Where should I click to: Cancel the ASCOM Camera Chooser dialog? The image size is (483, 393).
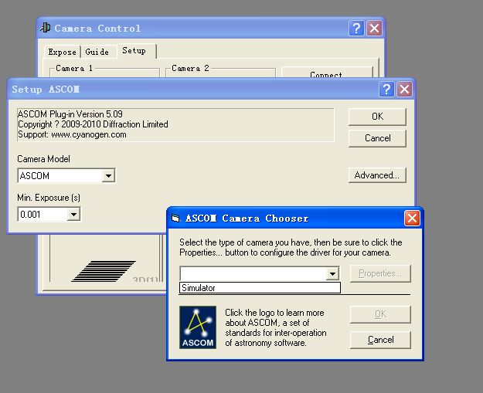pyautogui.click(x=380, y=340)
